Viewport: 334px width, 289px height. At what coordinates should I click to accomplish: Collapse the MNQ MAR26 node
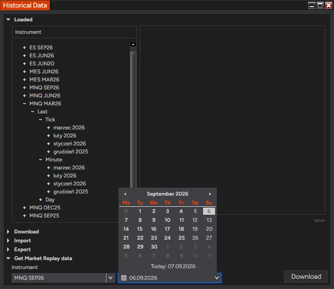[x=24, y=104]
